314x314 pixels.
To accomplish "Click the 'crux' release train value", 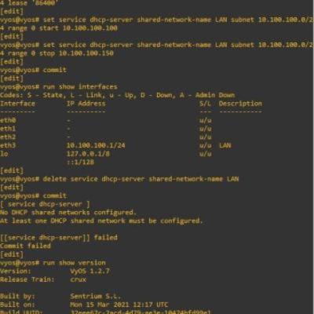I will pos(78,279).
